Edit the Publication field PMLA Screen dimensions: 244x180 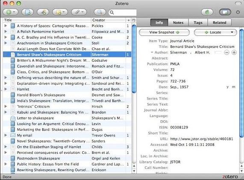tap(175, 64)
